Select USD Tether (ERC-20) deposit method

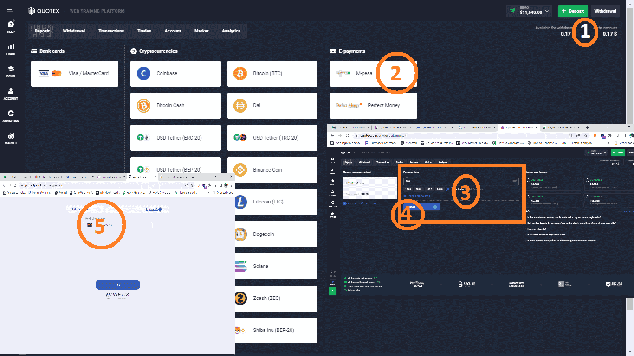[175, 138]
